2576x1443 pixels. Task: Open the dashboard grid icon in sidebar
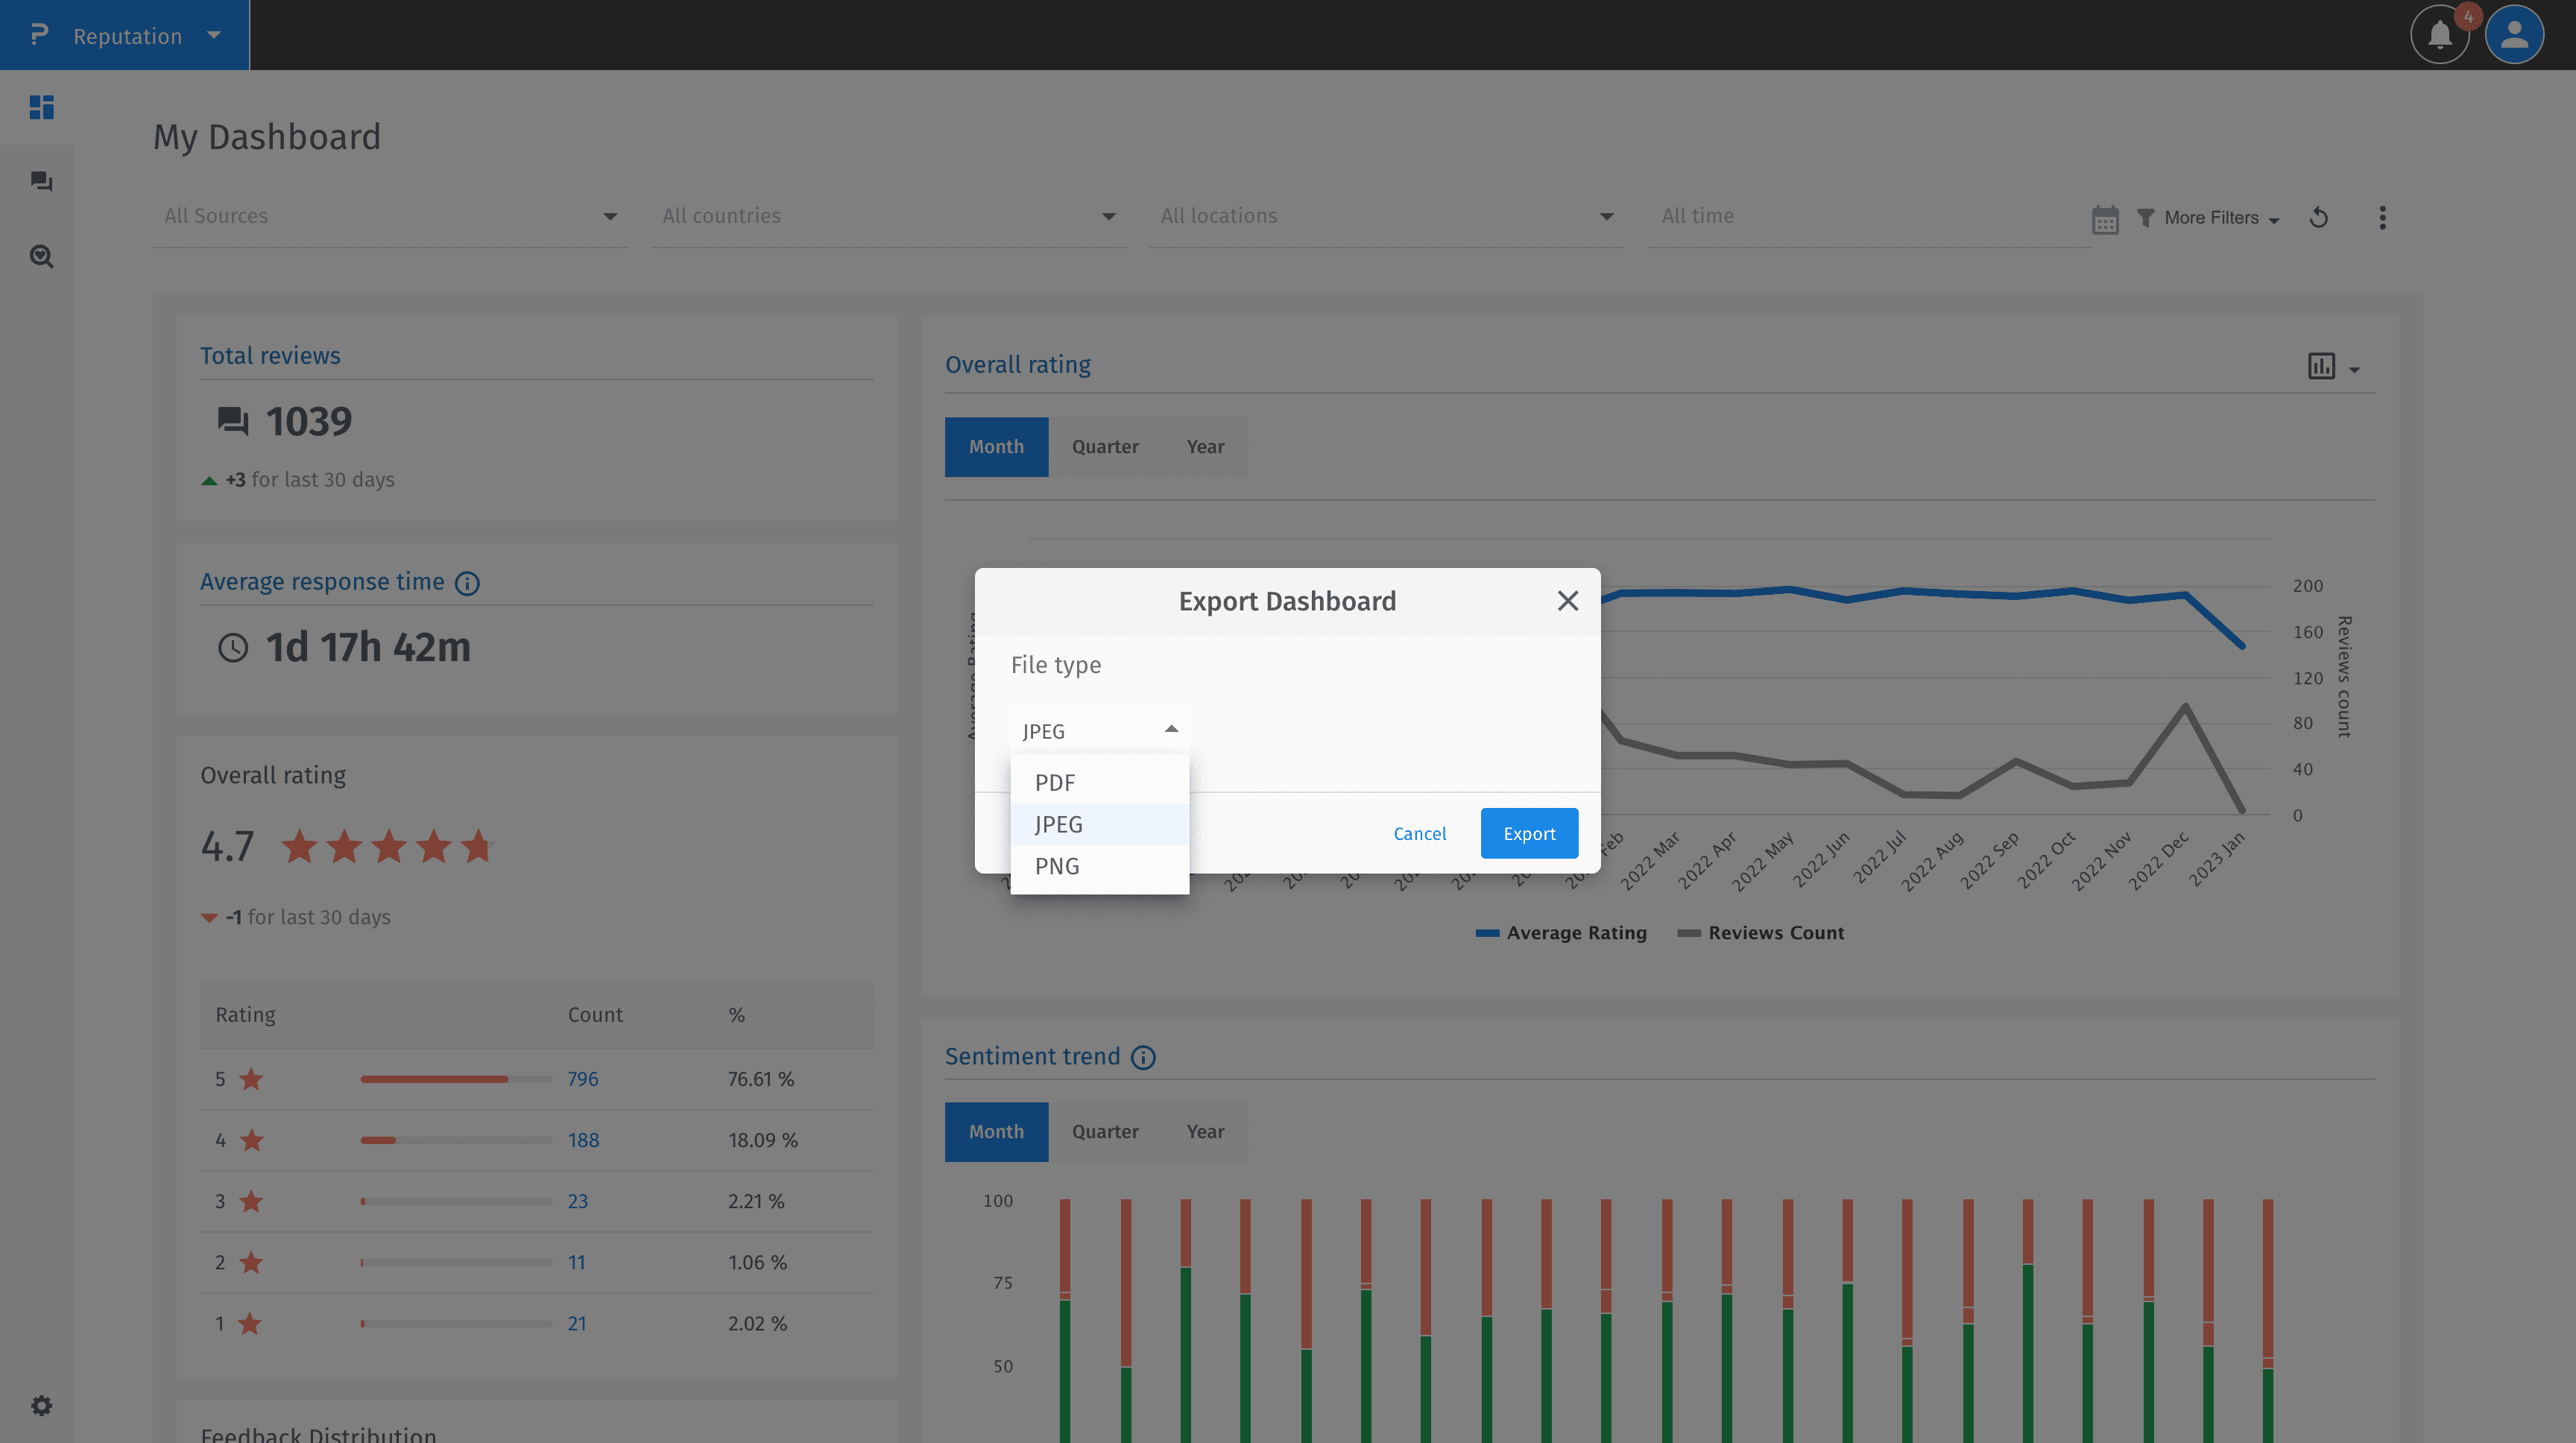point(41,107)
